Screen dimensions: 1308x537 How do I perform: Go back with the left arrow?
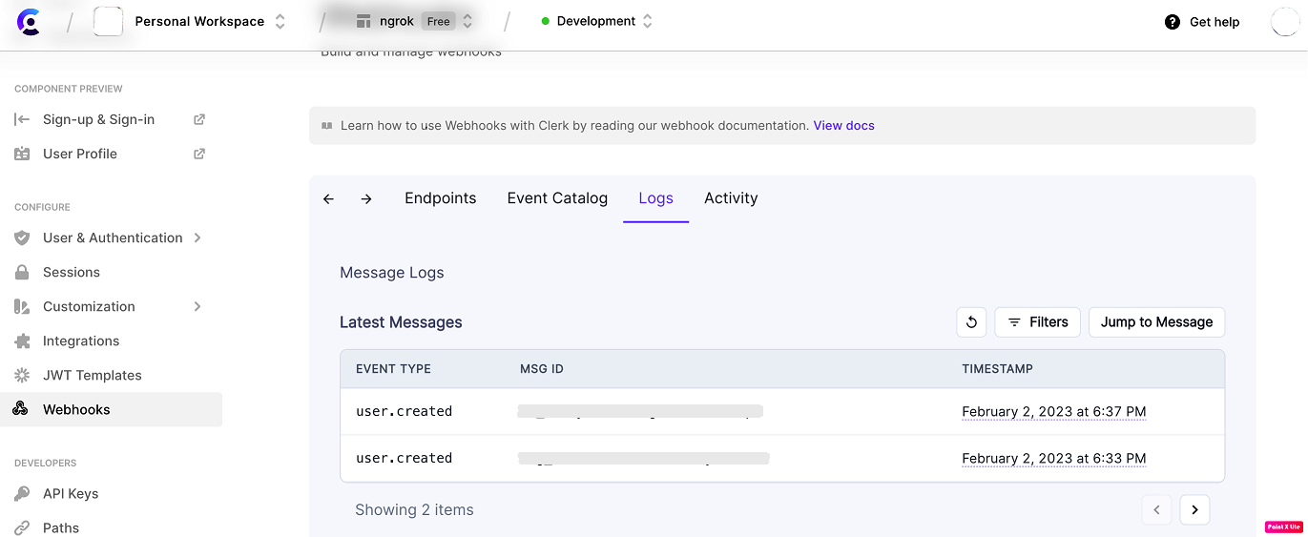(x=328, y=198)
